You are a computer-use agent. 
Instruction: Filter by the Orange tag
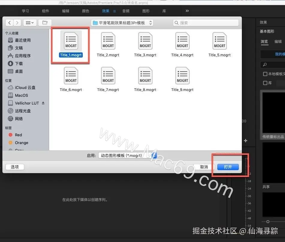tap(18, 143)
